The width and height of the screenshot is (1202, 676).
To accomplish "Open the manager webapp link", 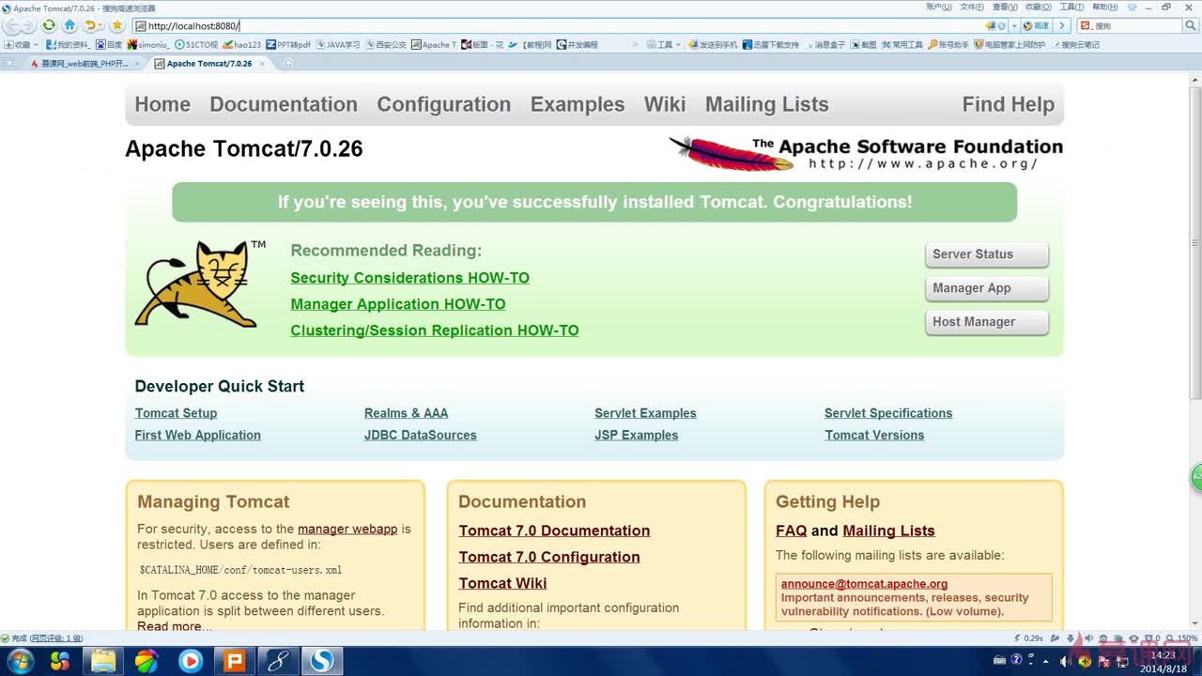I will pos(347,529).
